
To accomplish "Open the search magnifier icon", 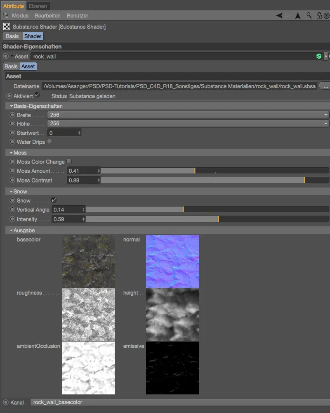I will pyautogui.click(x=309, y=16).
